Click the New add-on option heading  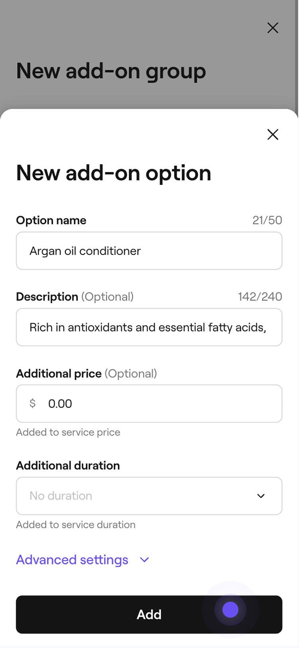[114, 173]
